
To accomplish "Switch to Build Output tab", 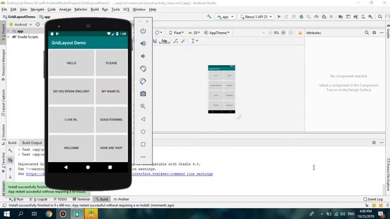I will [x=32, y=143].
